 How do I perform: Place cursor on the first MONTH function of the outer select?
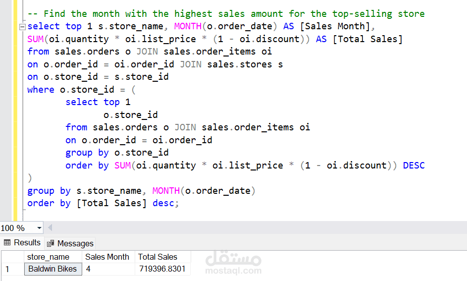point(188,26)
